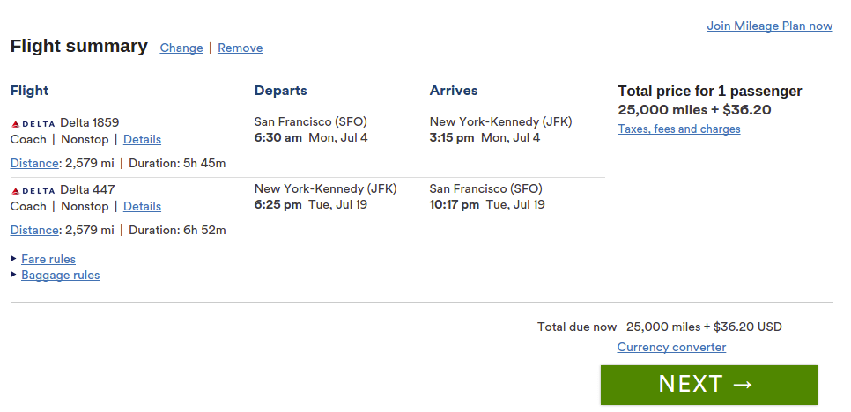
Task: Open the Fare rules link
Action: (x=48, y=259)
